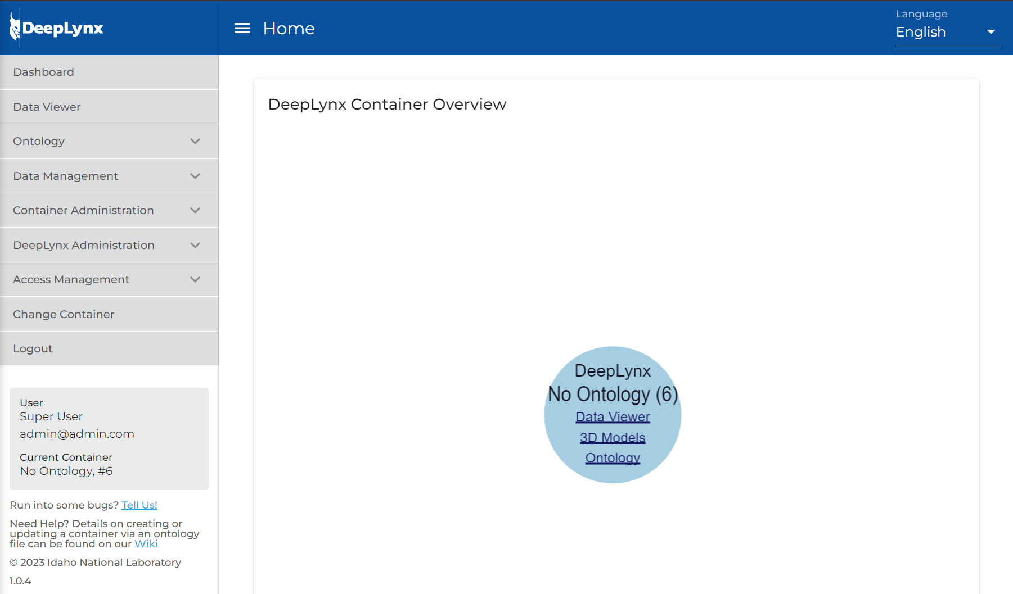Image resolution: width=1013 pixels, height=594 pixels.
Task: Expand the Access Management chevron
Action: [x=195, y=279]
